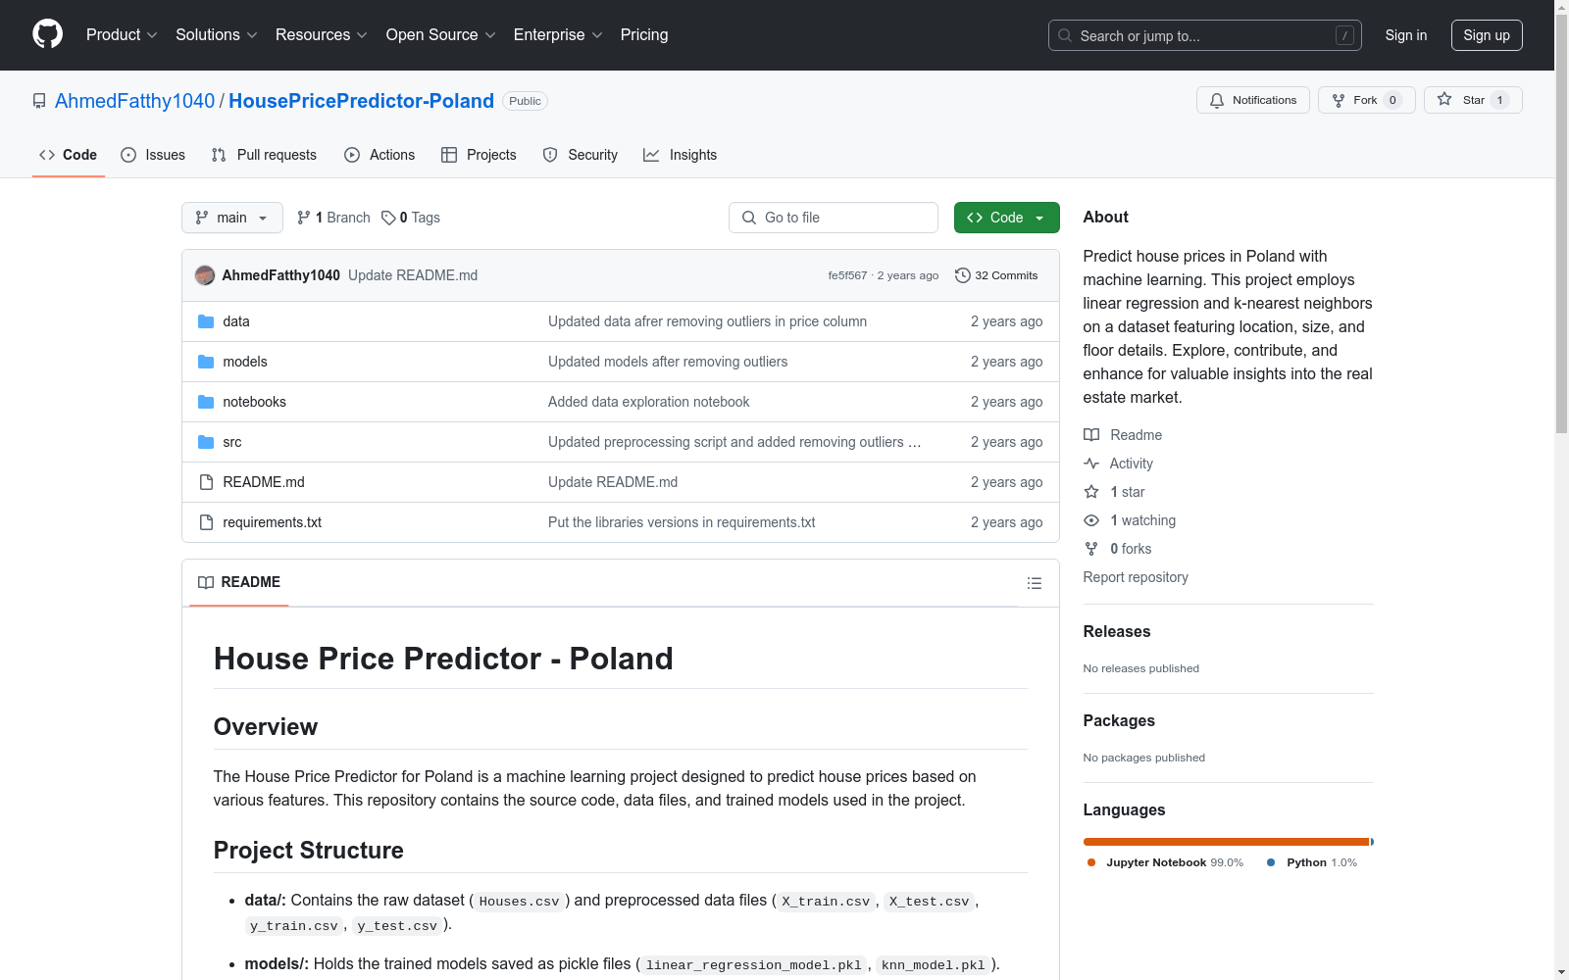Click the Sign in link
Viewport: 1569px width, 980px height.
1406,35
